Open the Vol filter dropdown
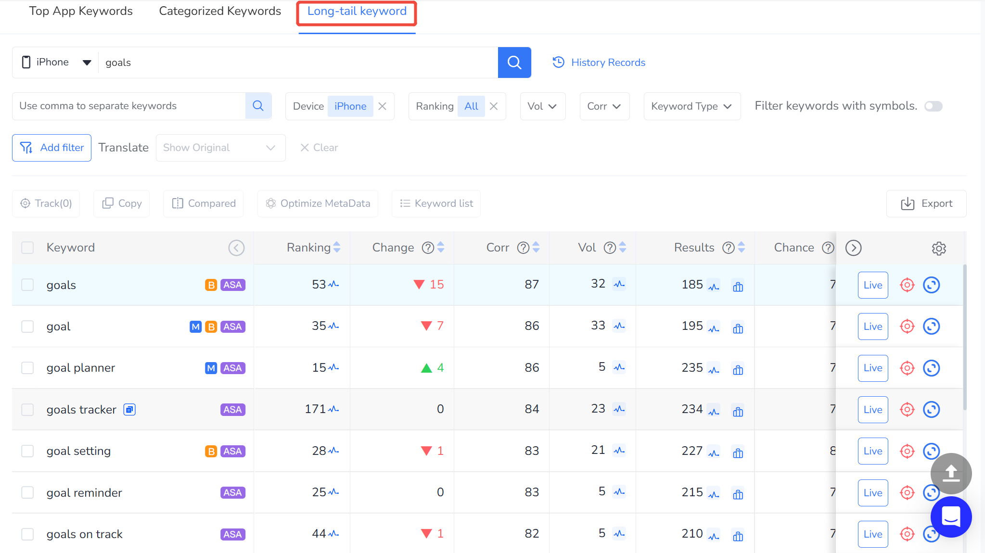Screen dimensions: 985x553 [542, 106]
